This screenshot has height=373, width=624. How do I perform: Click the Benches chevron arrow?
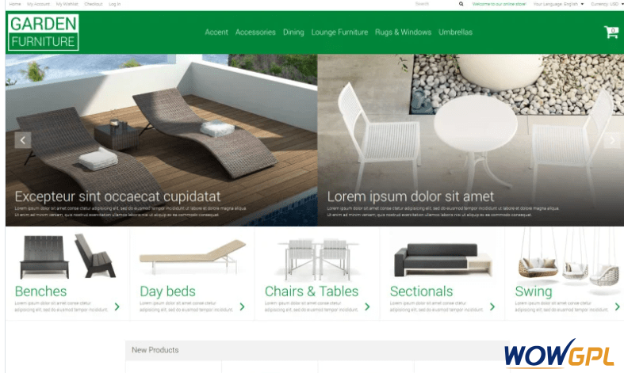point(117,306)
